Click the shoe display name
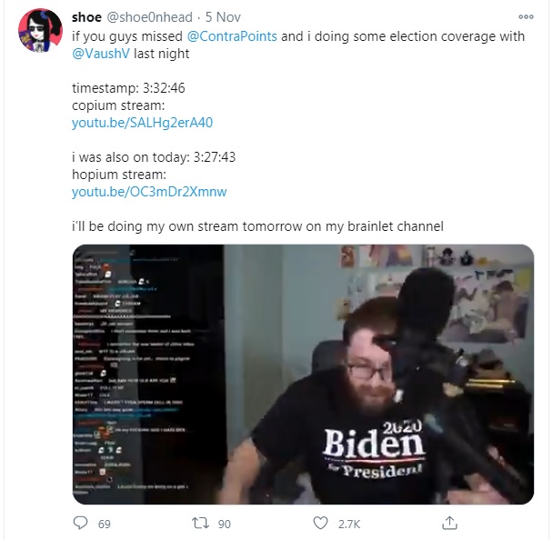 click(86, 17)
